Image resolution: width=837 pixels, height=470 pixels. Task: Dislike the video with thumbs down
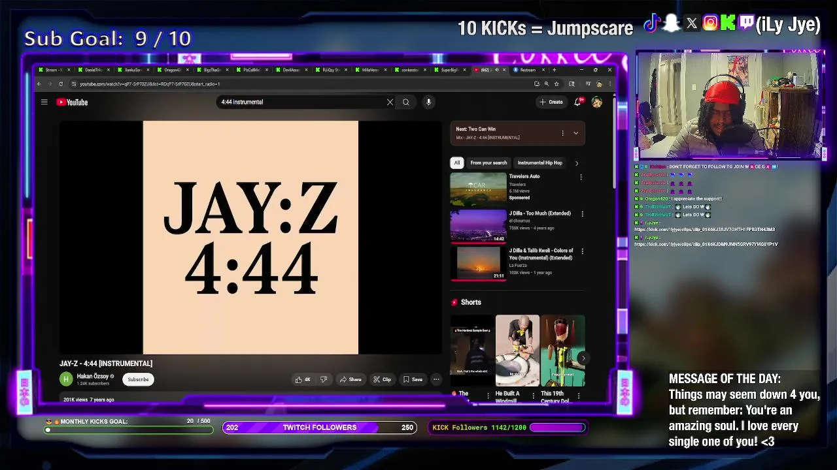(324, 379)
